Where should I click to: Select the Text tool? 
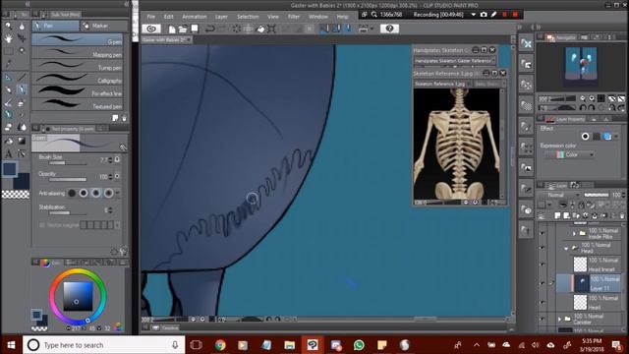click(9, 153)
